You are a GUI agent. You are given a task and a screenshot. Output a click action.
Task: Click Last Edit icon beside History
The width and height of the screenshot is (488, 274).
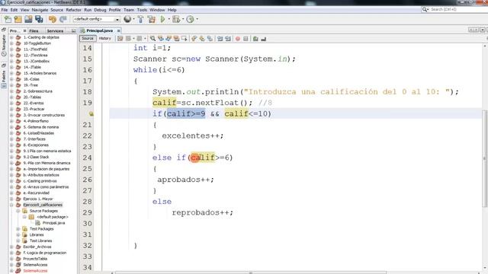pos(120,39)
